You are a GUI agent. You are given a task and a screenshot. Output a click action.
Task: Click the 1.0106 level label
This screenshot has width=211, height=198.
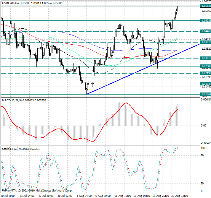(206, 94)
